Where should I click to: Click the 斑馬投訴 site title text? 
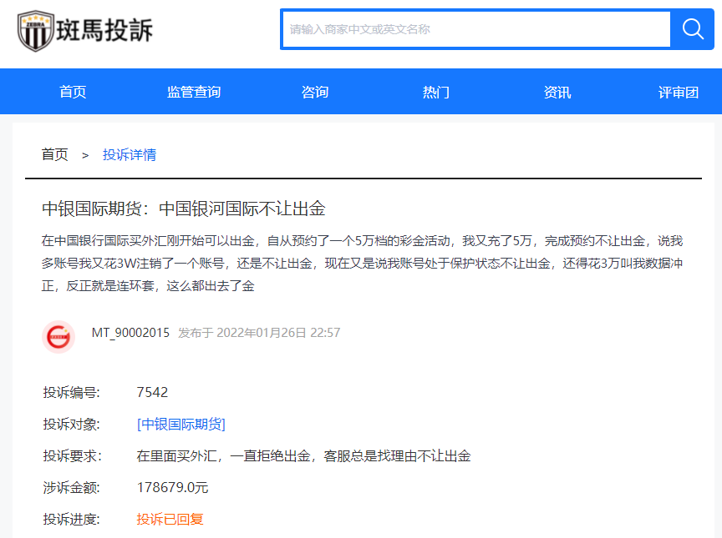pos(104,30)
